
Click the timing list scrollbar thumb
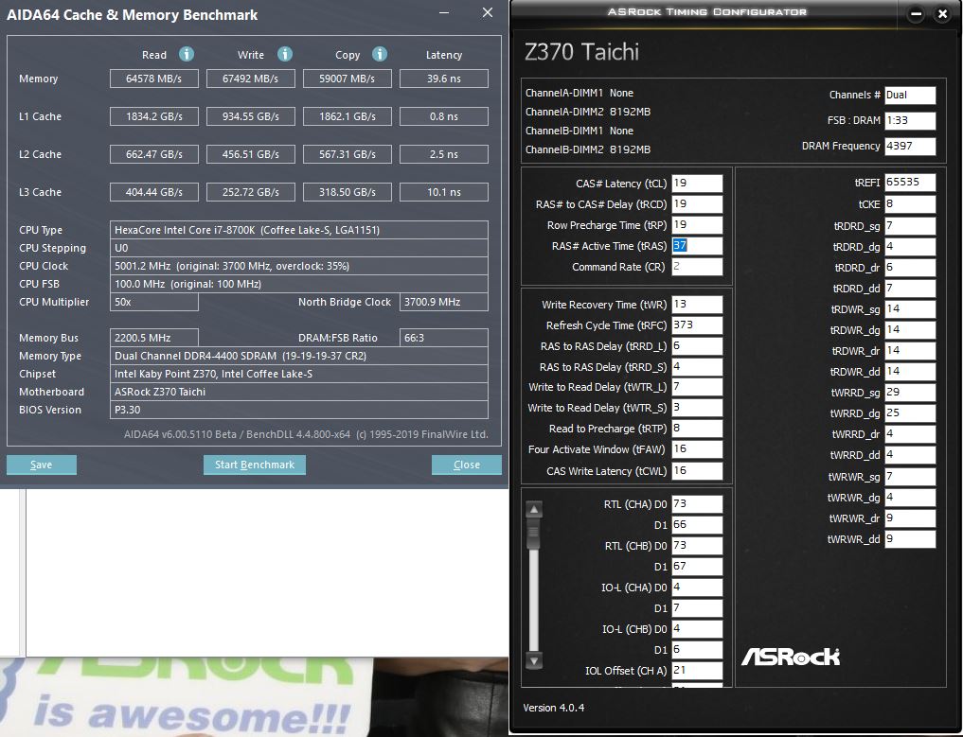[534, 533]
